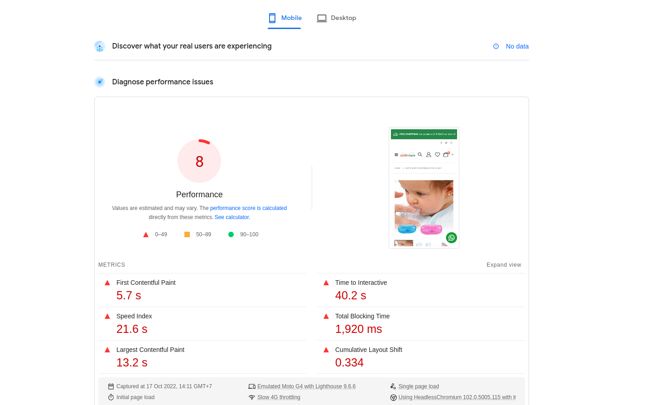Switch to the Desktop tab
This screenshot has height=405, width=665.
[x=337, y=18]
